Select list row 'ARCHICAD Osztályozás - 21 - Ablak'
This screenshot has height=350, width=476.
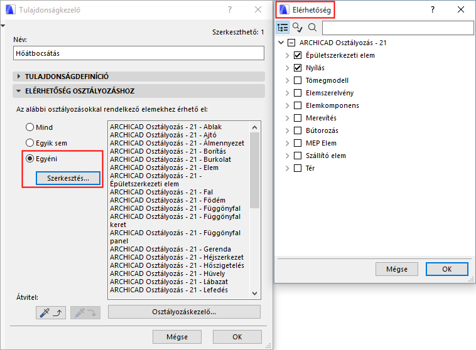click(166, 127)
